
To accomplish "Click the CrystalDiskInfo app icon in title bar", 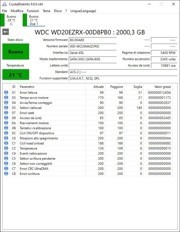I will tap(5, 4).
